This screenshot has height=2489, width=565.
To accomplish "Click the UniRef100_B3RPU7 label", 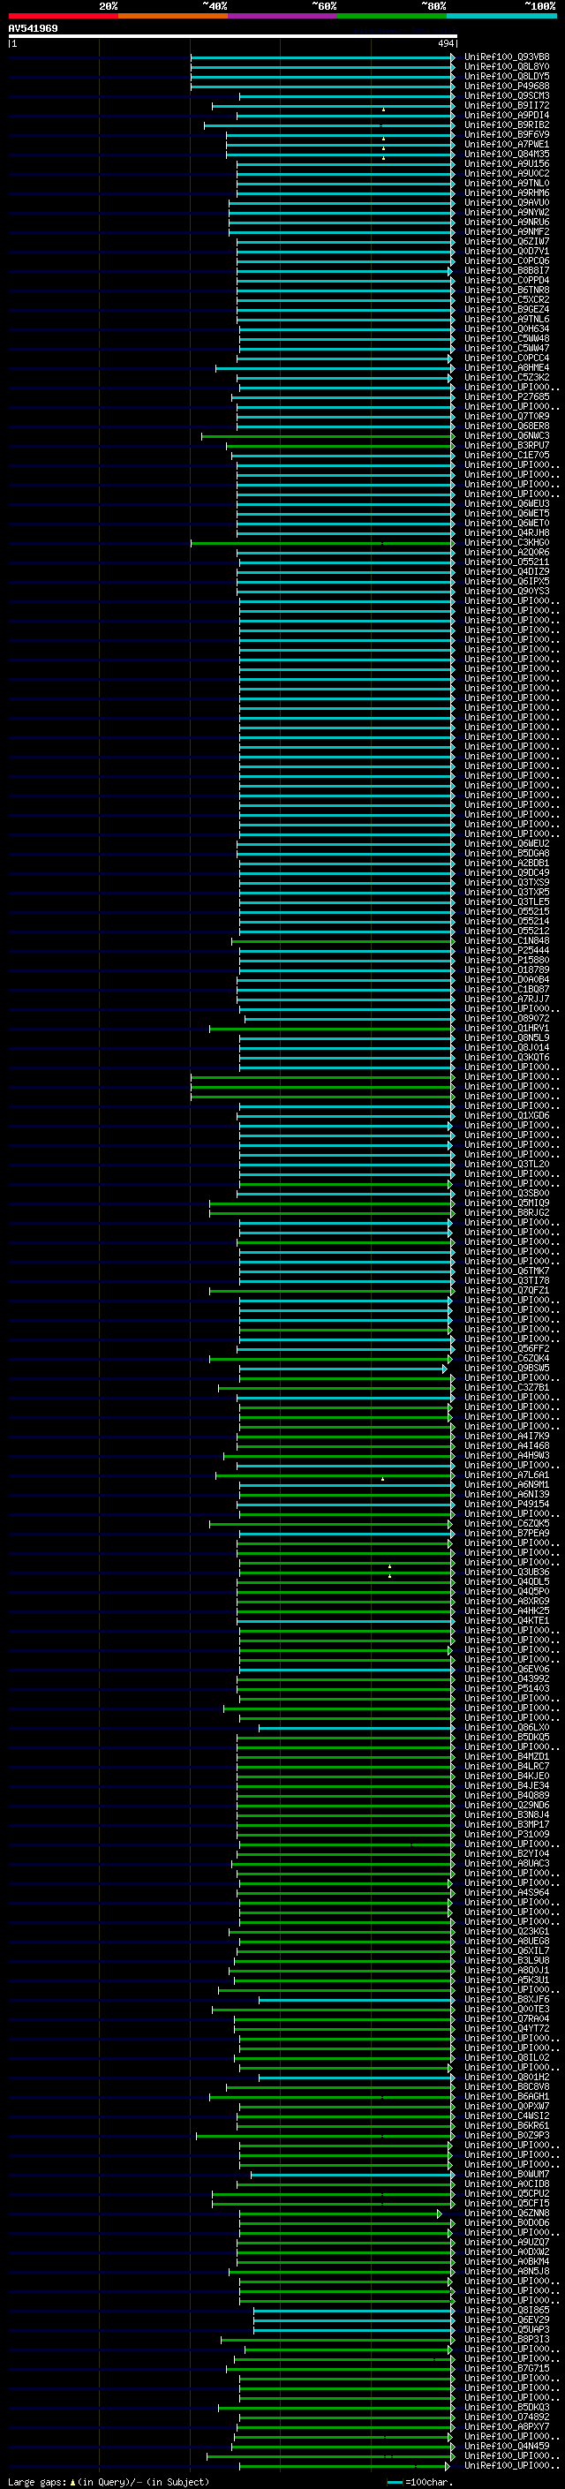I will [507, 445].
